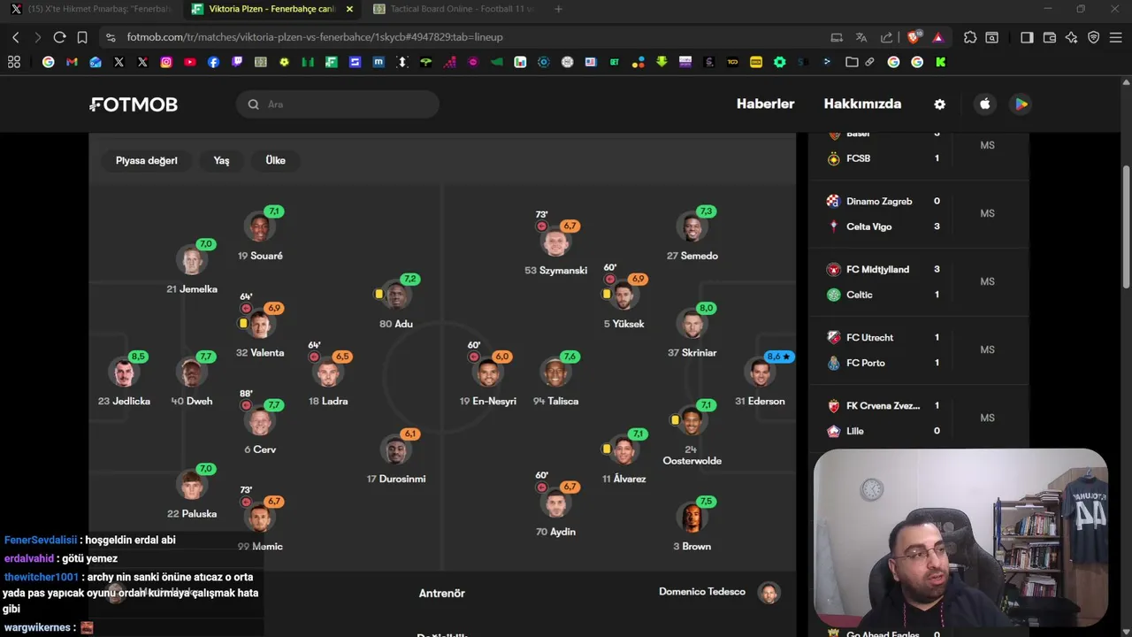
Task: Open Durosinmi player photo
Action: click(x=395, y=450)
